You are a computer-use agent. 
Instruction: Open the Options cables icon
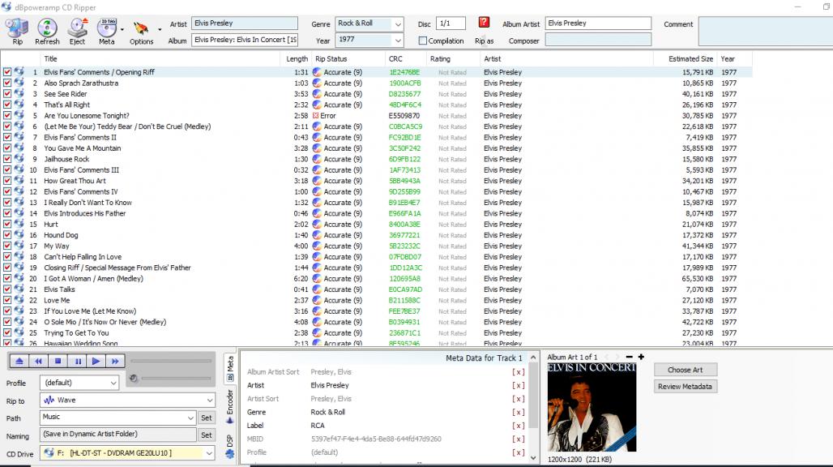tap(141, 29)
